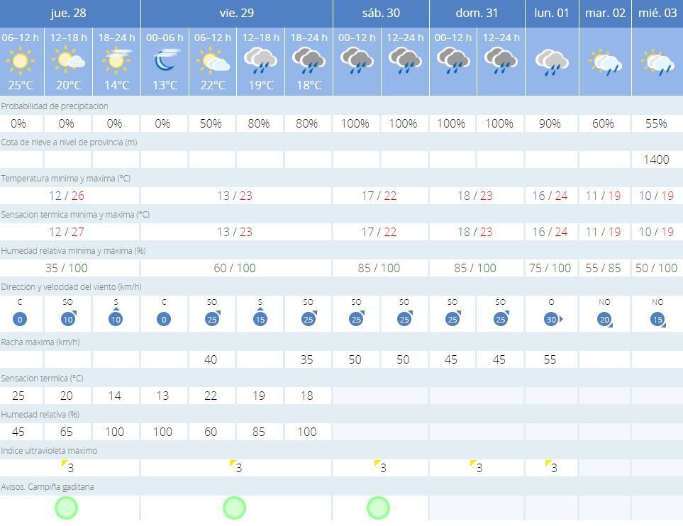Click Monday 01 rain cloud icon
This screenshot has width=683, height=526.
coord(551,62)
